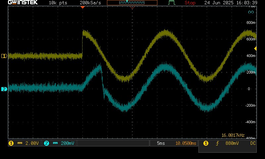The image size is (265, 159).
Task: Click channel 2 DC coupling symbol
Action: (55, 143)
